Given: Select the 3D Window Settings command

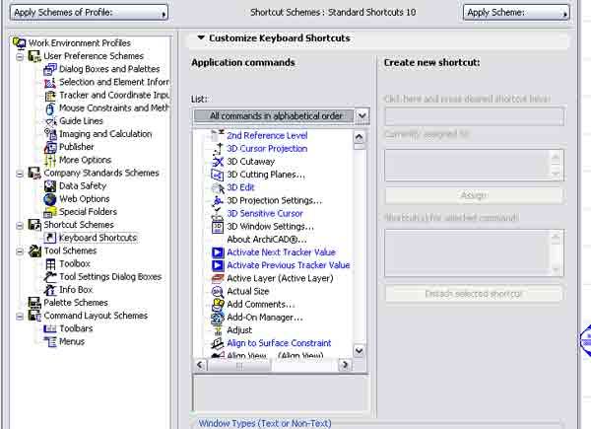Looking at the screenshot, I should coord(270,227).
